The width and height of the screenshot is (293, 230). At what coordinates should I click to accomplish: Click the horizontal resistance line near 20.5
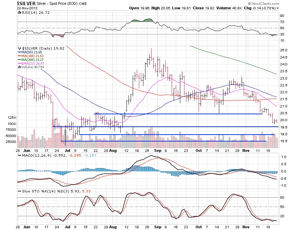pos(172,114)
